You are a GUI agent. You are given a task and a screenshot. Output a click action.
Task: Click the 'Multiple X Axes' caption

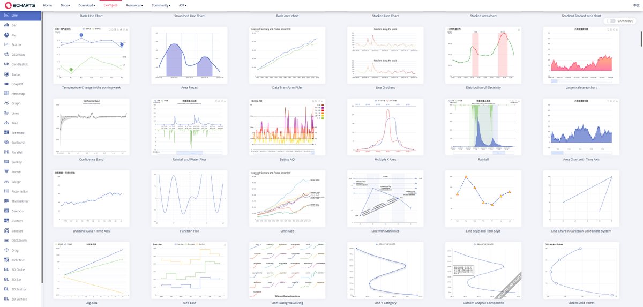pyautogui.click(x=385, y=159)
